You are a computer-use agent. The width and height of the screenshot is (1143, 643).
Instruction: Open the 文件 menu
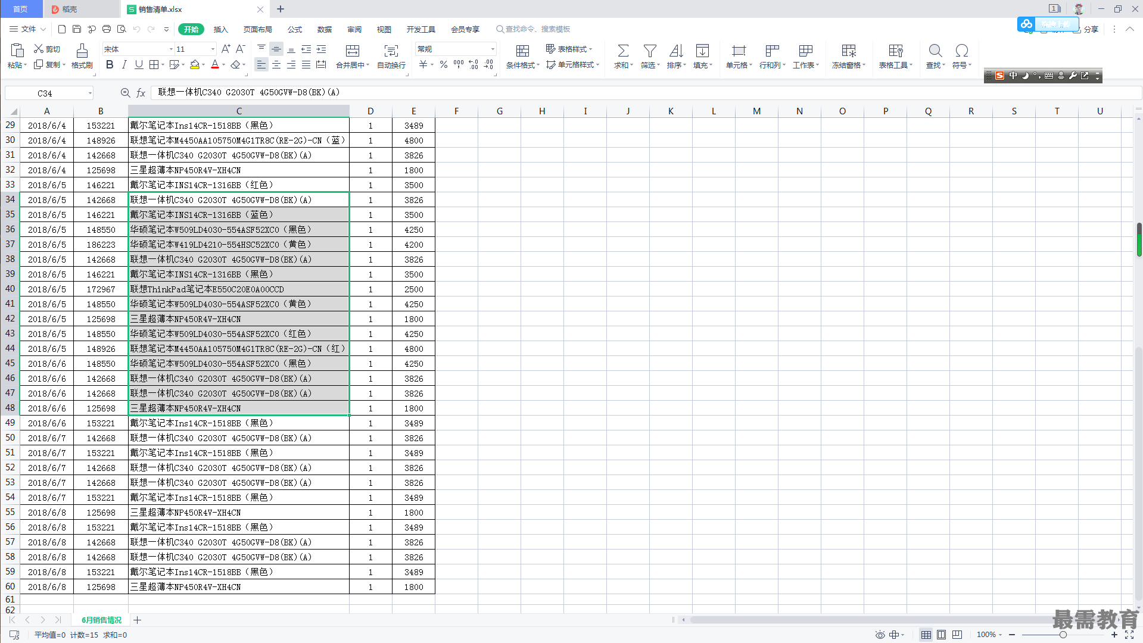pos(27,29)
